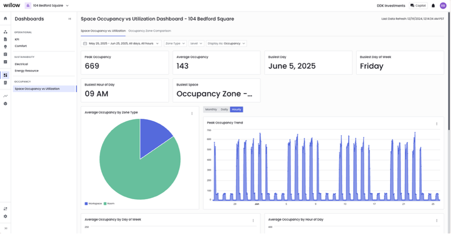Click the Home icon in left rail
This screenshot has height=236, width=453.
[6, 19]
